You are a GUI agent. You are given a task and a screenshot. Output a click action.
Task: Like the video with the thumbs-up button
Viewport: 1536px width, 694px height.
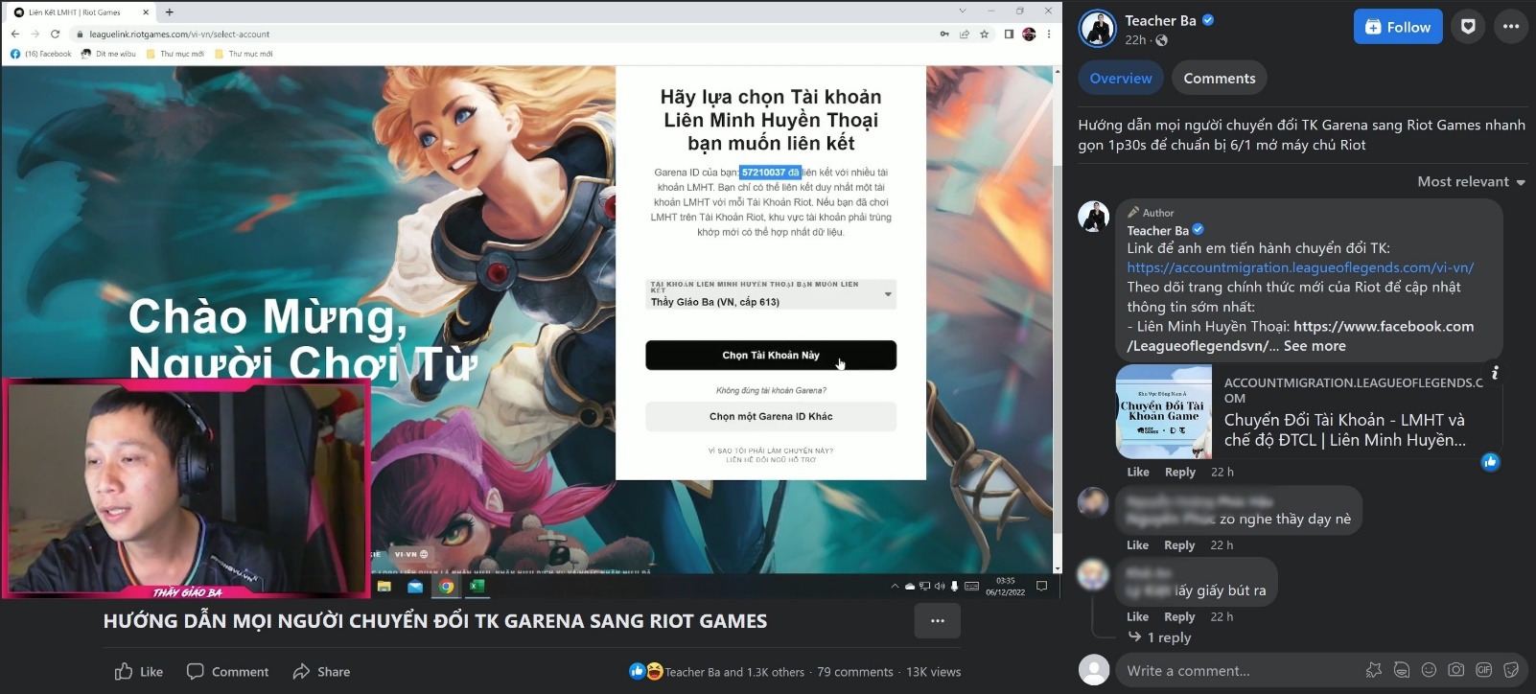point(138,672)
